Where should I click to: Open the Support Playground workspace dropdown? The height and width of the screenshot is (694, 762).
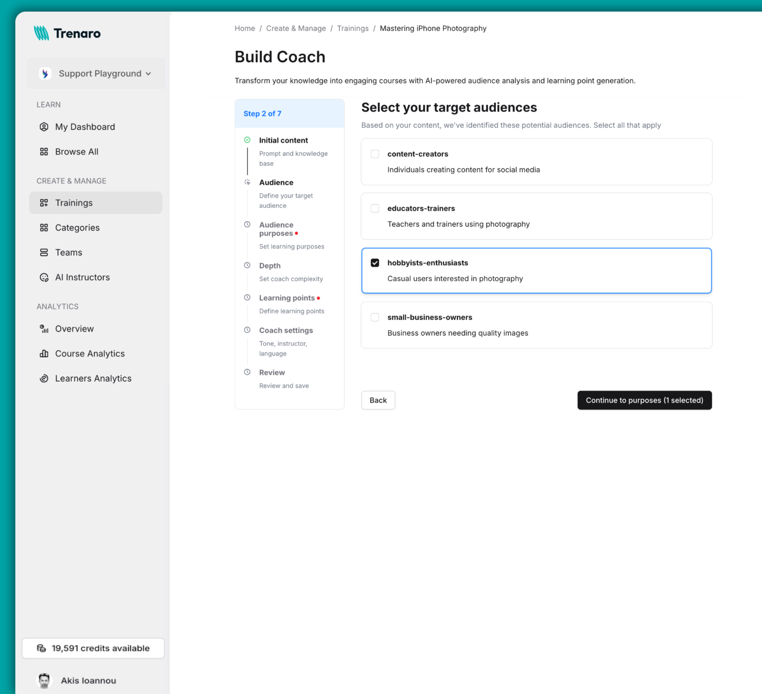[95, 73]
